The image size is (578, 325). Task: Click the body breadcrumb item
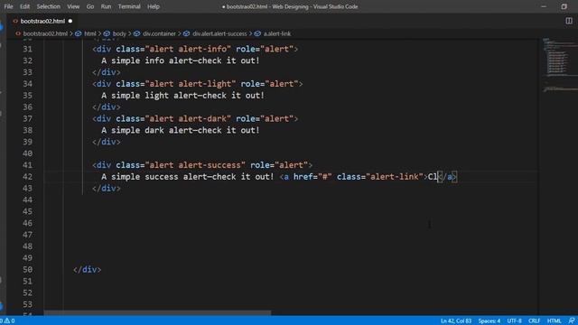tap(119, 33)
